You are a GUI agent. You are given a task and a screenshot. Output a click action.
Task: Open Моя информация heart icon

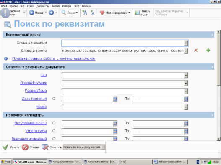click(102, 13)
